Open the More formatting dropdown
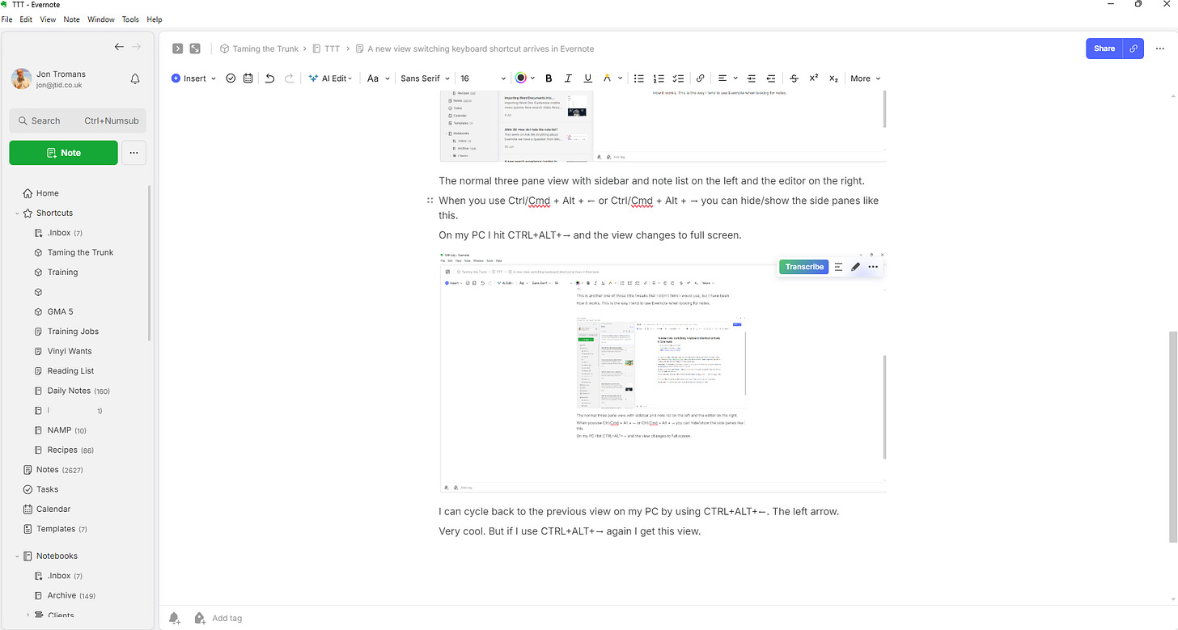This screenshot has width=1178, height=630. 865,78
